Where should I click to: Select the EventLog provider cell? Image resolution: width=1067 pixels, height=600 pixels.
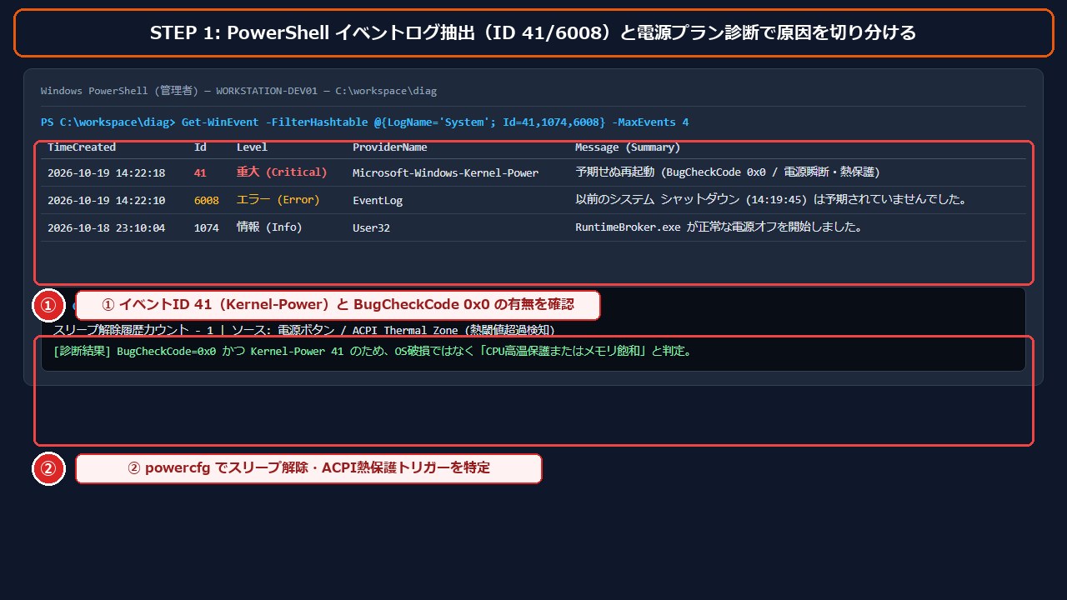pyautogui.click(x=378, y=200)
